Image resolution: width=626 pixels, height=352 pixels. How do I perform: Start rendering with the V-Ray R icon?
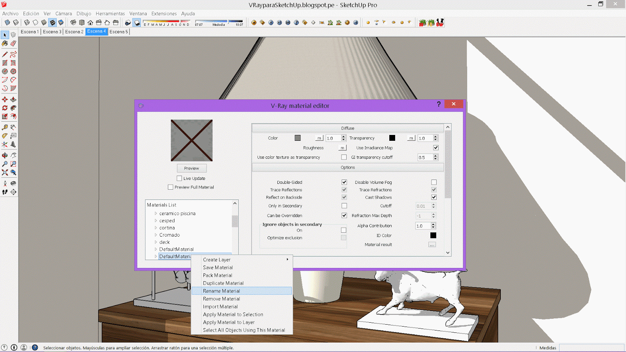coord(271,22)
